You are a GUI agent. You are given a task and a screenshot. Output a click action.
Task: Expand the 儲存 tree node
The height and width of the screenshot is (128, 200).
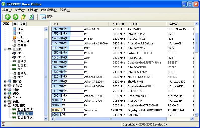[5, 89]
